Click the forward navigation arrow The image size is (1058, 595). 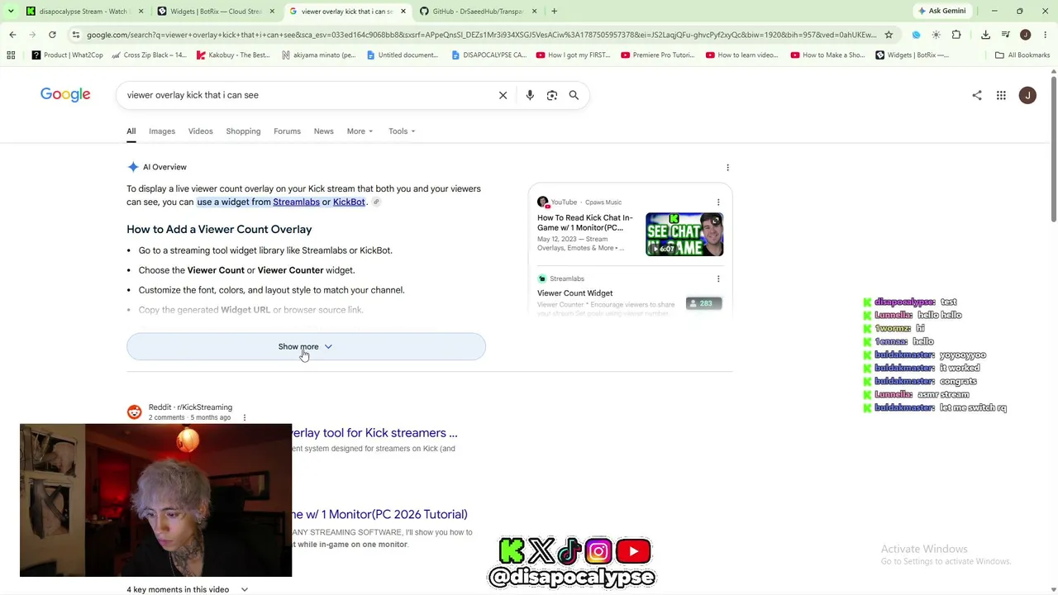point(32,35)
